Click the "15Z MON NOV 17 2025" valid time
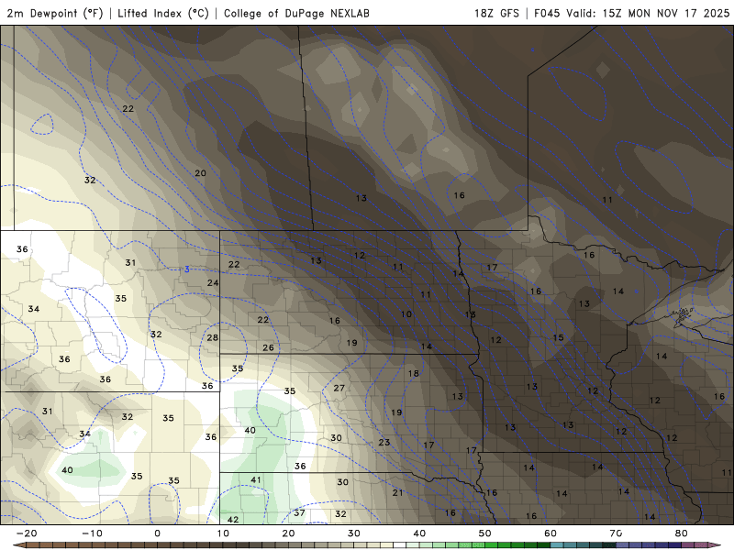 (666, 13)
